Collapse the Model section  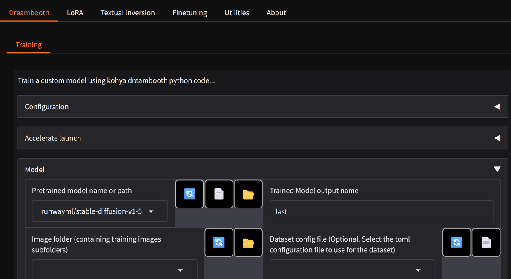click(x=497, y=170)
